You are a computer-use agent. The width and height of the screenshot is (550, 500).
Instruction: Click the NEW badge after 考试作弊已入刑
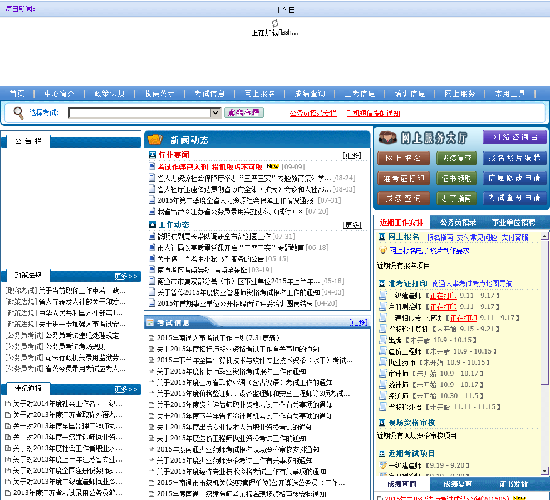click(x=273, y=166)
